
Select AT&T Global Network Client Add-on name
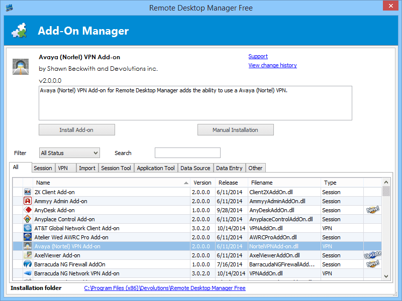(77, 228)
